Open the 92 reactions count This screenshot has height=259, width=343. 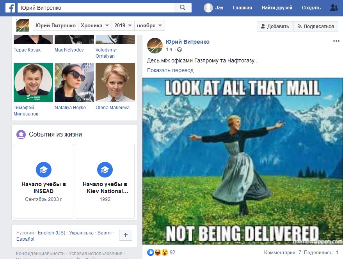[172, 253]
